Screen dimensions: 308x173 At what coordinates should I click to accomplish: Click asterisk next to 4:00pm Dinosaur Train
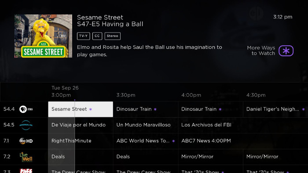point(220,109)
